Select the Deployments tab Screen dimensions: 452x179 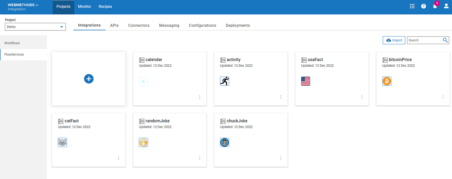click(238, 25)
